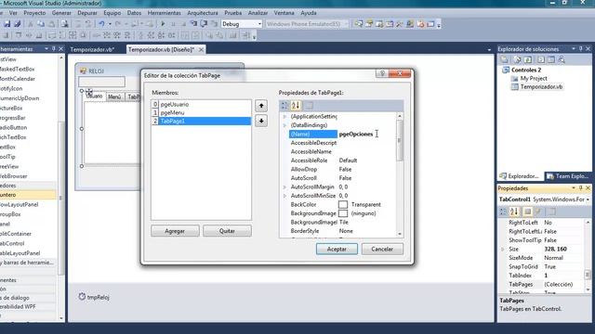Click the (Name) value field showing pgeOpciones
This screenshot has width=595, height=334.
click(366, 134)
